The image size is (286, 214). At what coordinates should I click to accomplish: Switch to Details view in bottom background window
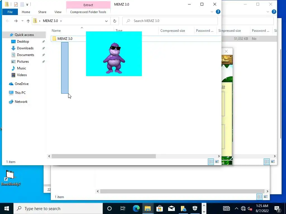coord(259,196)
